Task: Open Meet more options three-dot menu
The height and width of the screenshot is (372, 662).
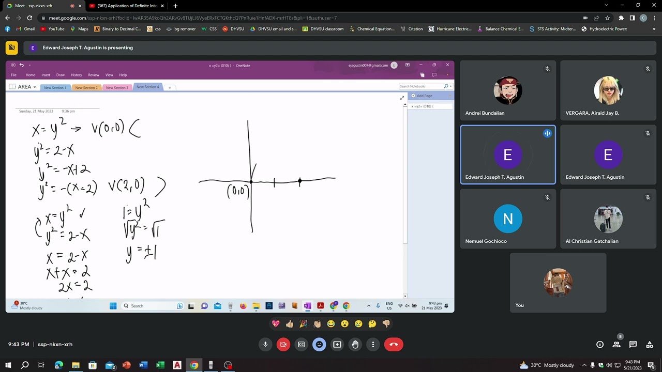Action: [373, 345]
